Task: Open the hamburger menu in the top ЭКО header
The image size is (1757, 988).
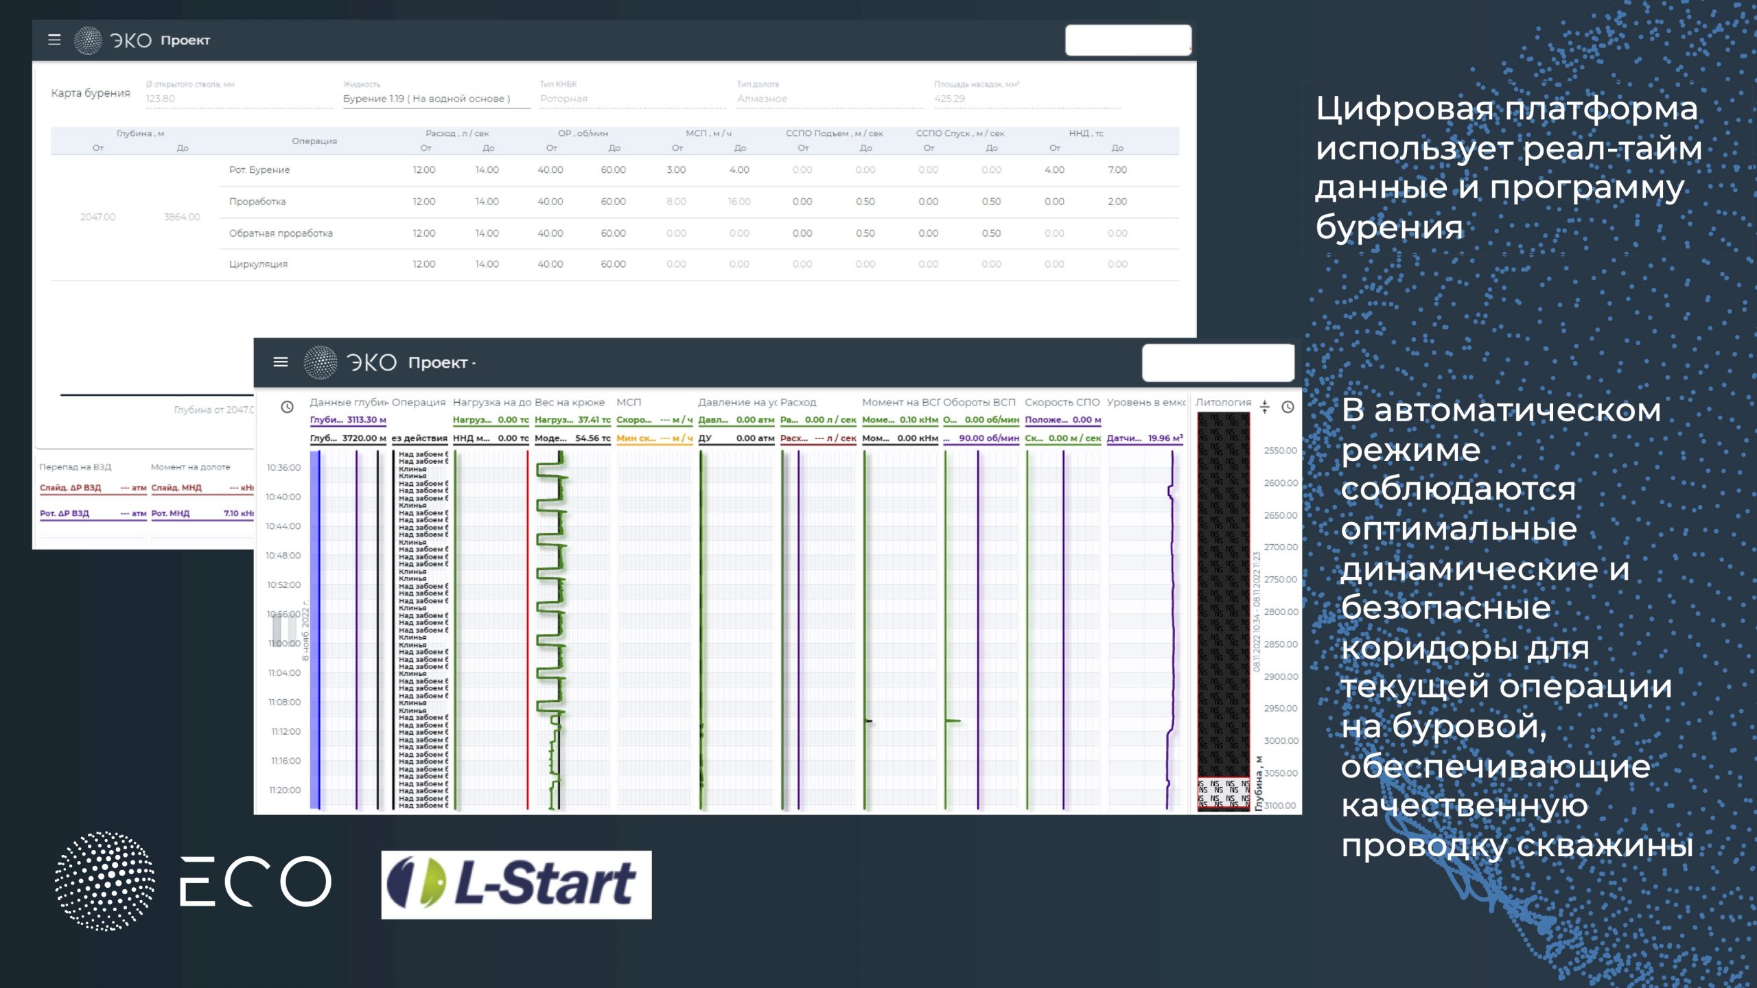Action: [54, 40]
